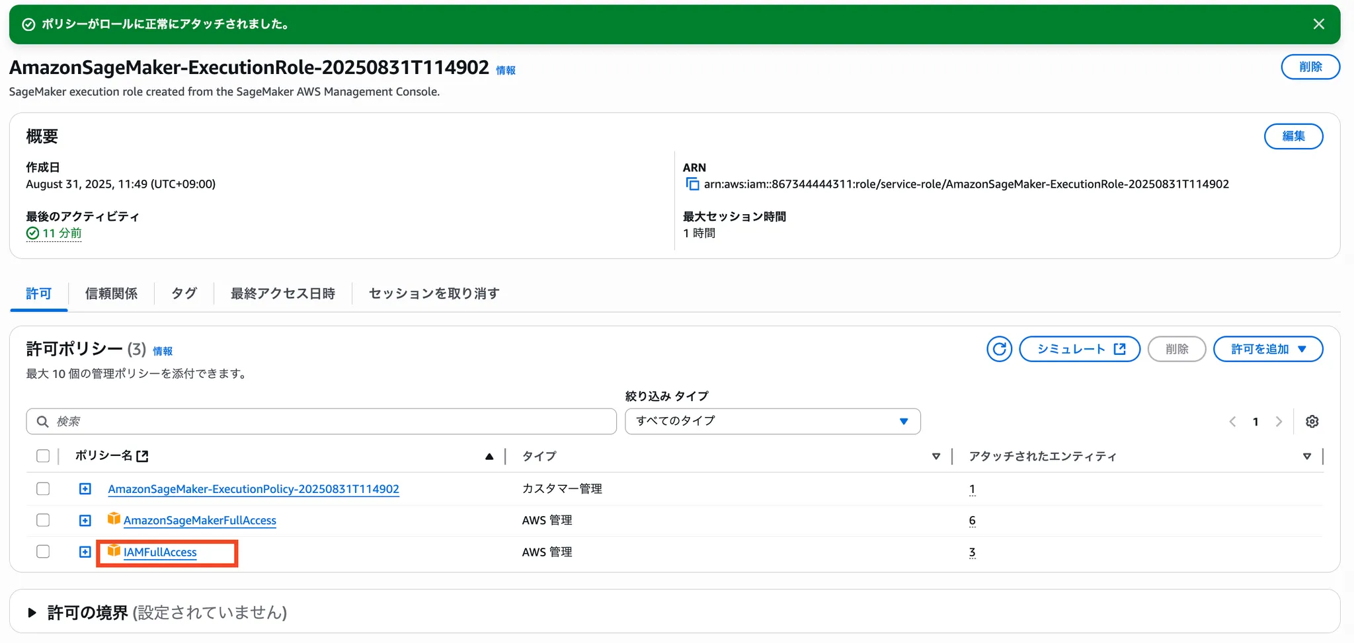Click the August 31, 2025 creation date
1354x643 pixels.
click(120, 184)
